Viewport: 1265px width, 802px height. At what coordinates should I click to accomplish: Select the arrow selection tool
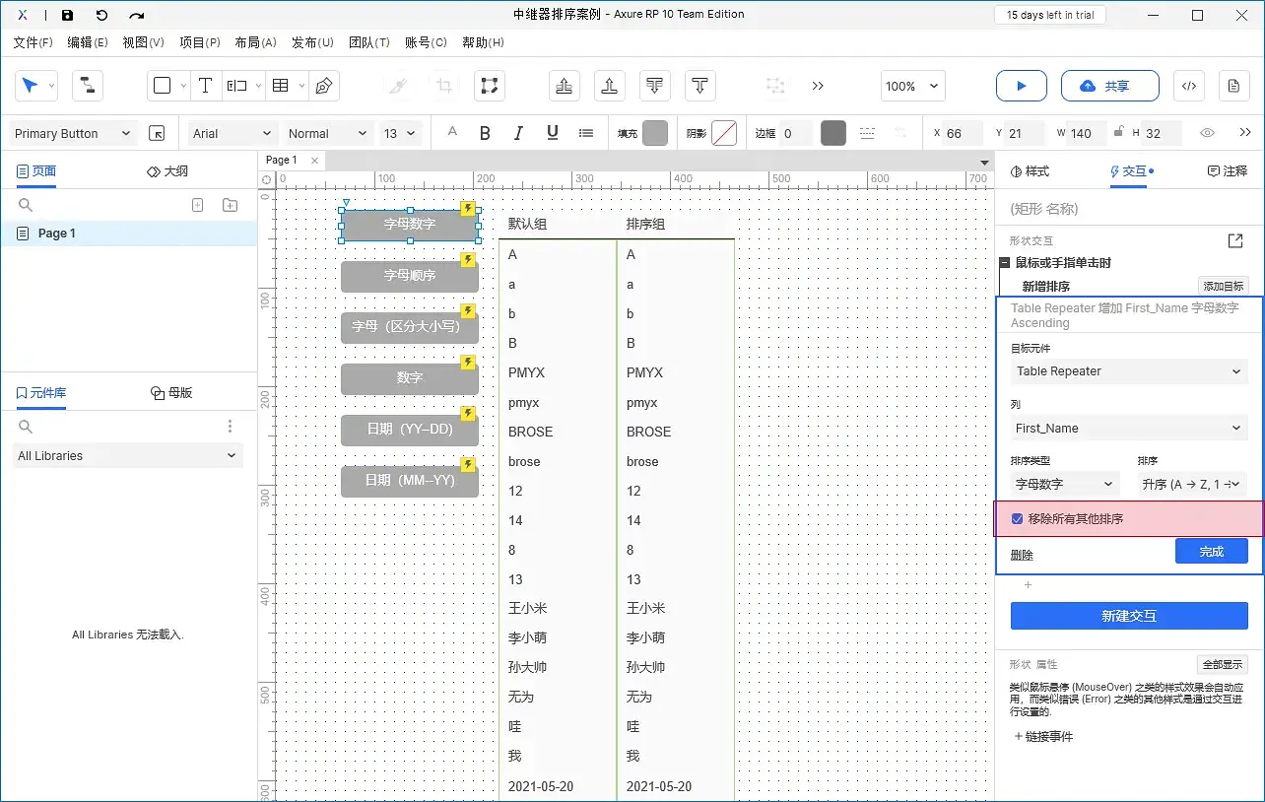click(30, 86)
